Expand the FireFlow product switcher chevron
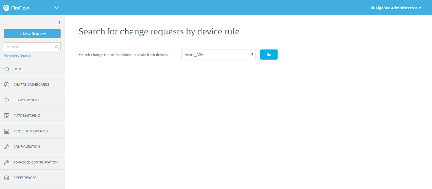Viewport: 432px width, 189px height. (x=57, y=8)
